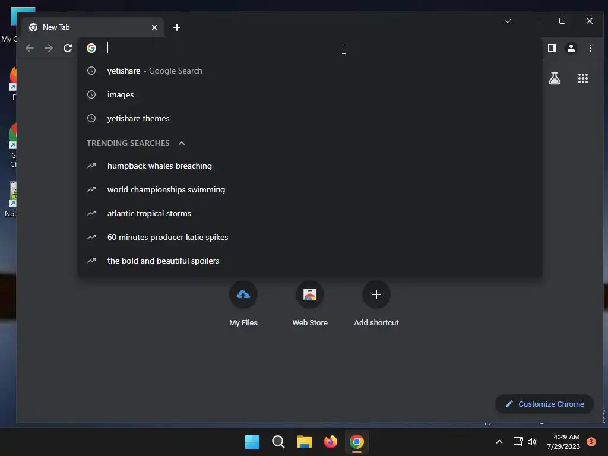Open the Web Store shortcut
This screenshot has width=608, height=456.
(x=310, y=304)
